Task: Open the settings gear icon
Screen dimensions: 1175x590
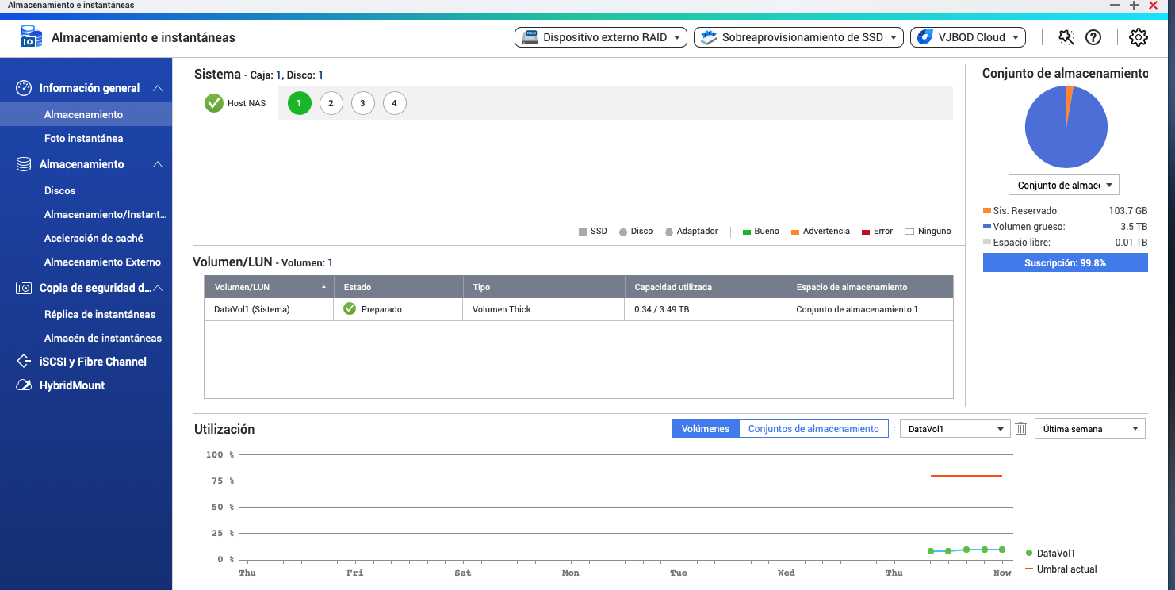Action: point(1138,37)
